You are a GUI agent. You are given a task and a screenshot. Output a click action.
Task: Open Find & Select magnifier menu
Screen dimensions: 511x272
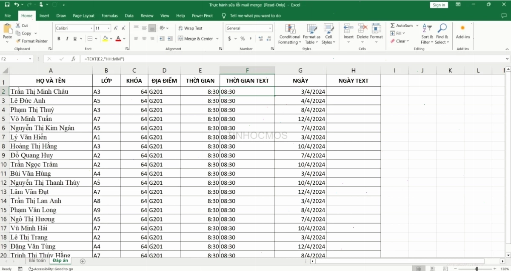point(442,34)
